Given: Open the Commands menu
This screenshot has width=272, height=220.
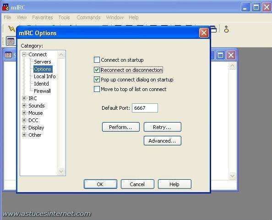Looking at the screenshot, I should (x=88, y=17).
